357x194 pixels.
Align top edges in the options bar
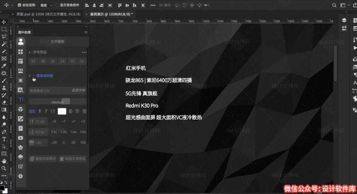click(x=120, y=5)
